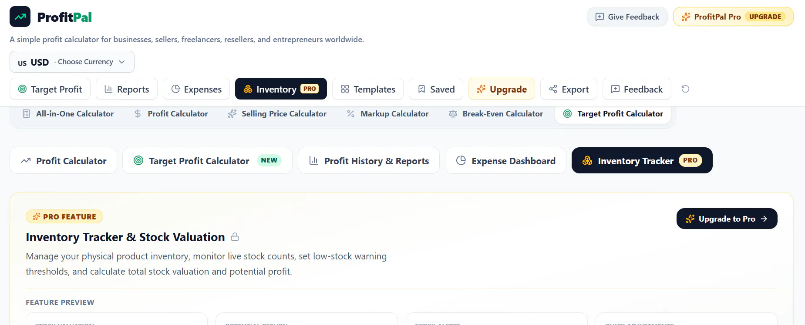Select the Target Profit Calculator sub-tab in the strip

pyautogui.click(x=613, y=114)
